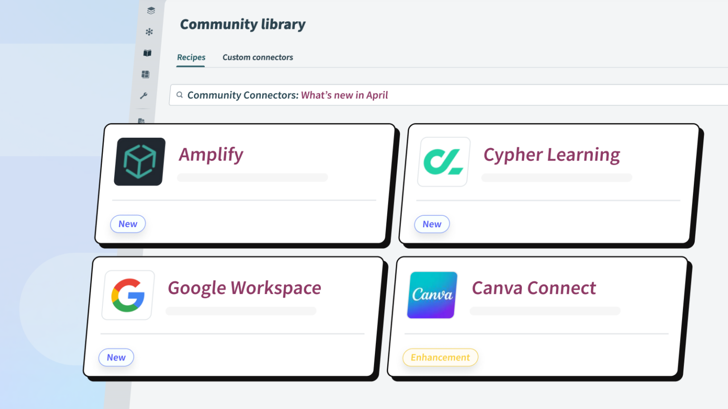Click the New badge on Google Workspace
This screenshot has height=409, width=728.
click(x=116, y=357)
